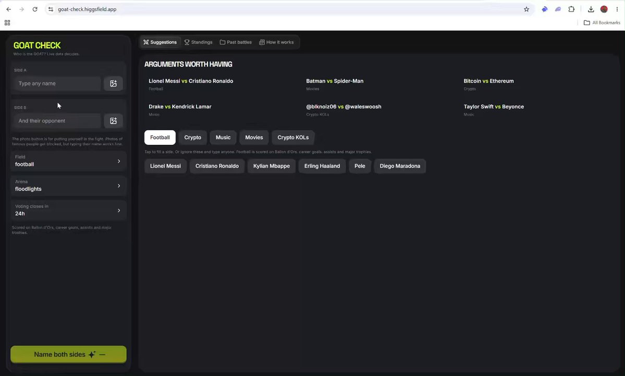Image resolution: width=625 pixels, height=376 pixels.
Task: Open the browser extensions puzzle icon
Action: coord(572,9)
